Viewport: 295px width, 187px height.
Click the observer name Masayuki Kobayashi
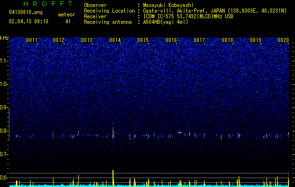168,5
